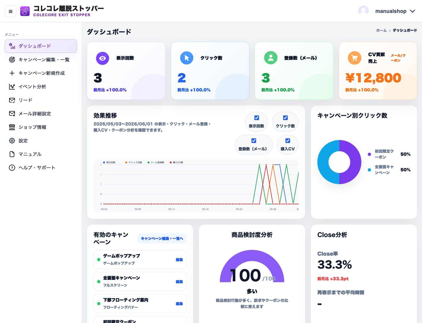Open キャンペーン編集・一覧 menu item
Image resolution: width=422 pixels, height=323 pixels.
click(41, 60)
